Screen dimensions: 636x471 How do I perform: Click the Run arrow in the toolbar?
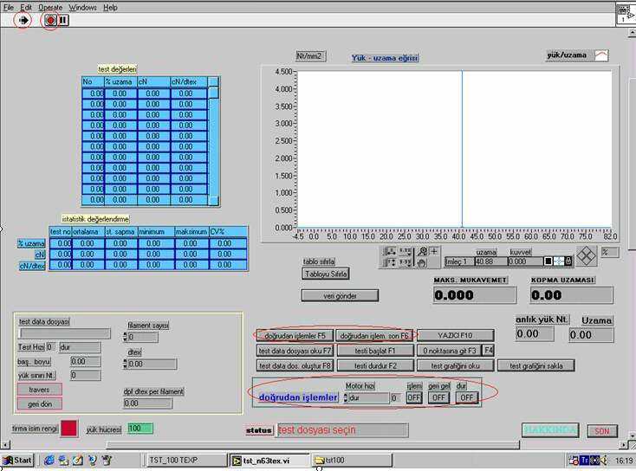(23, 20)
